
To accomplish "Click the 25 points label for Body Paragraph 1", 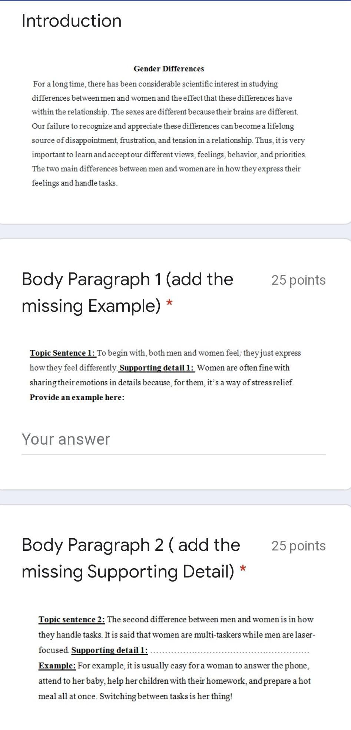I will [x=298, y=280].
